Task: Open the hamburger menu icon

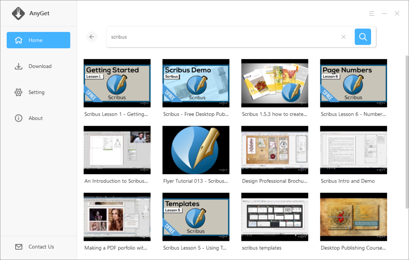Action: pyautogui.click(x=372, y=14)
